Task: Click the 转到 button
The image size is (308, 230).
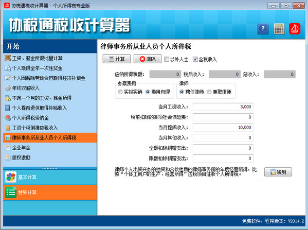Action: coord(278,172)
